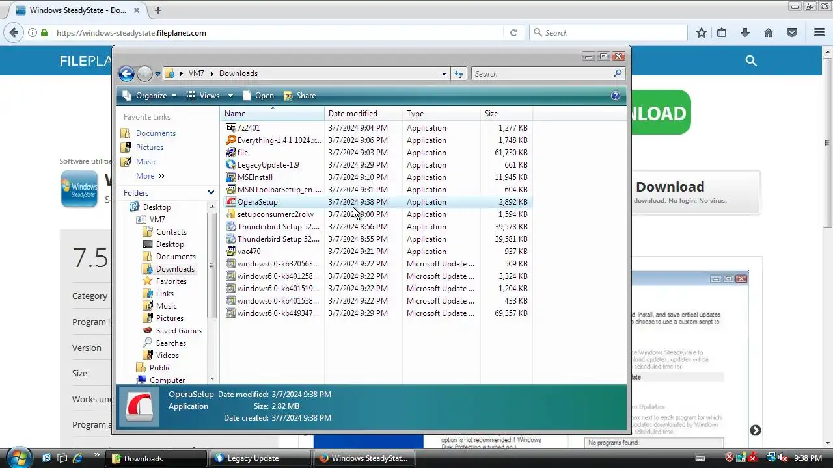
Task: Click the Explorer Forward arrow button
Action: click(144, 73)
